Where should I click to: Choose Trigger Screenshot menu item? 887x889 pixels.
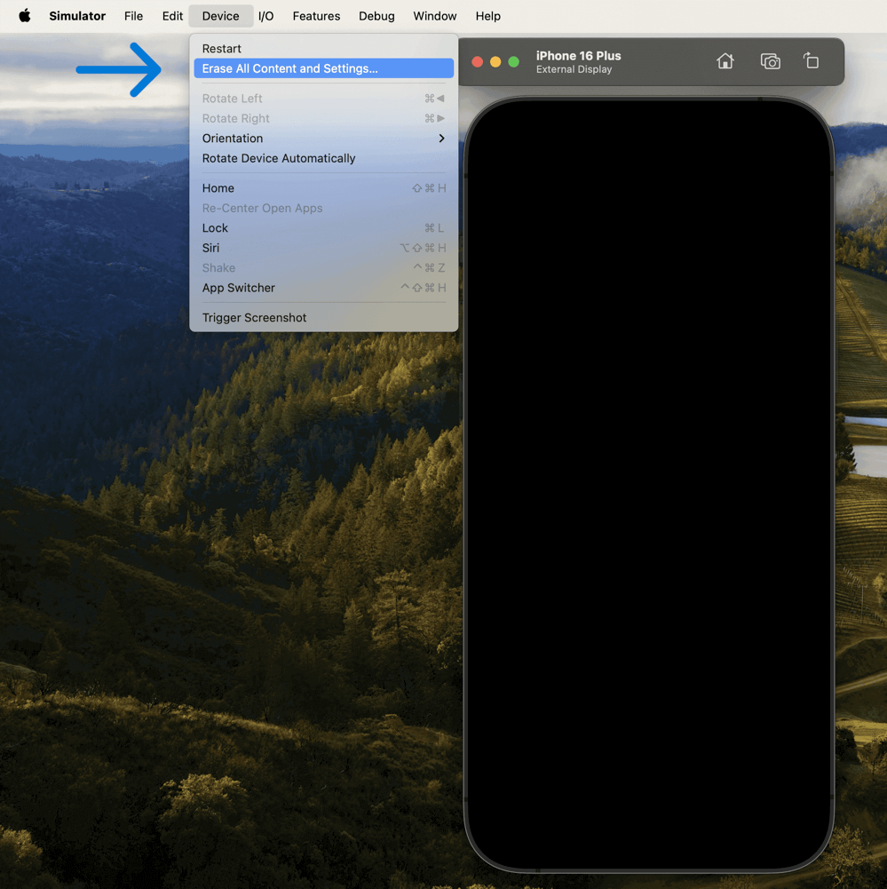tap(254, 318)
